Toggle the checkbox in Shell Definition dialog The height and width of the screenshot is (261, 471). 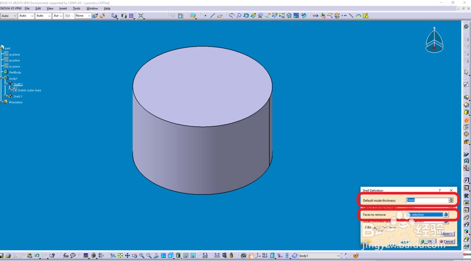click(366, 228)
